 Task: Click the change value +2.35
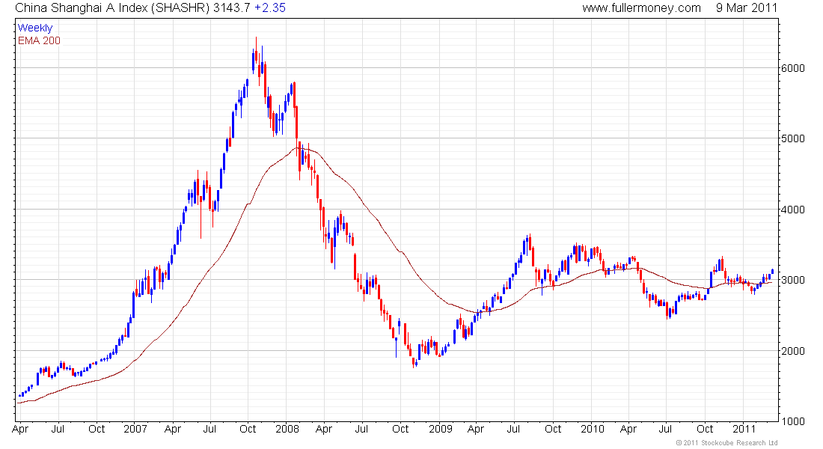[x=270, y=8]
